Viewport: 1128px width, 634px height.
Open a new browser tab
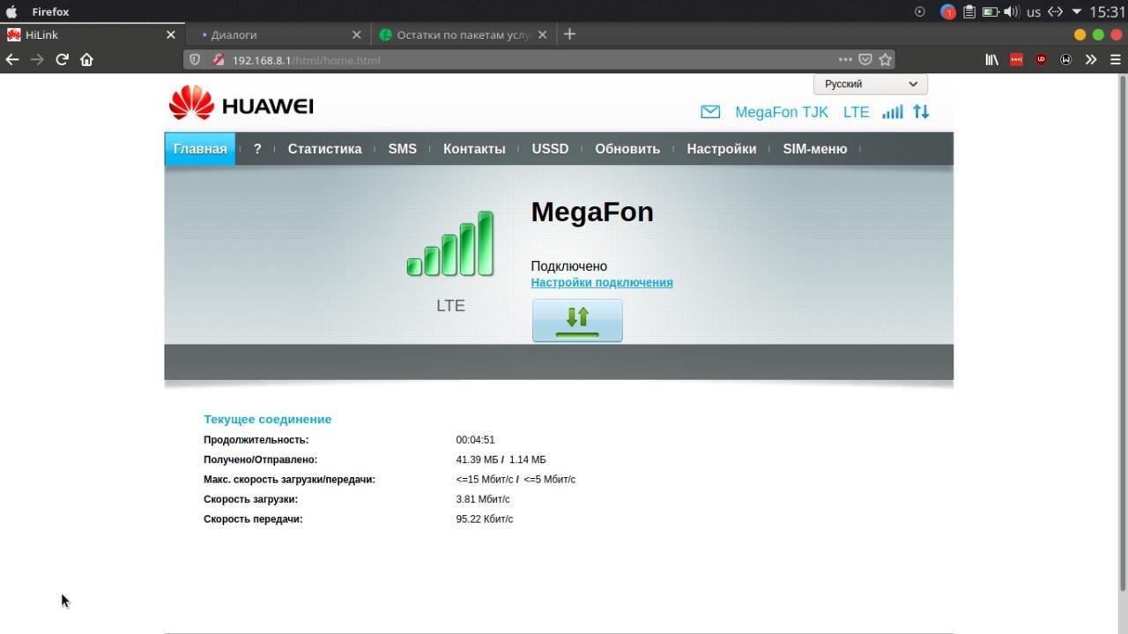pyautogui.click(x=569, y=34)
